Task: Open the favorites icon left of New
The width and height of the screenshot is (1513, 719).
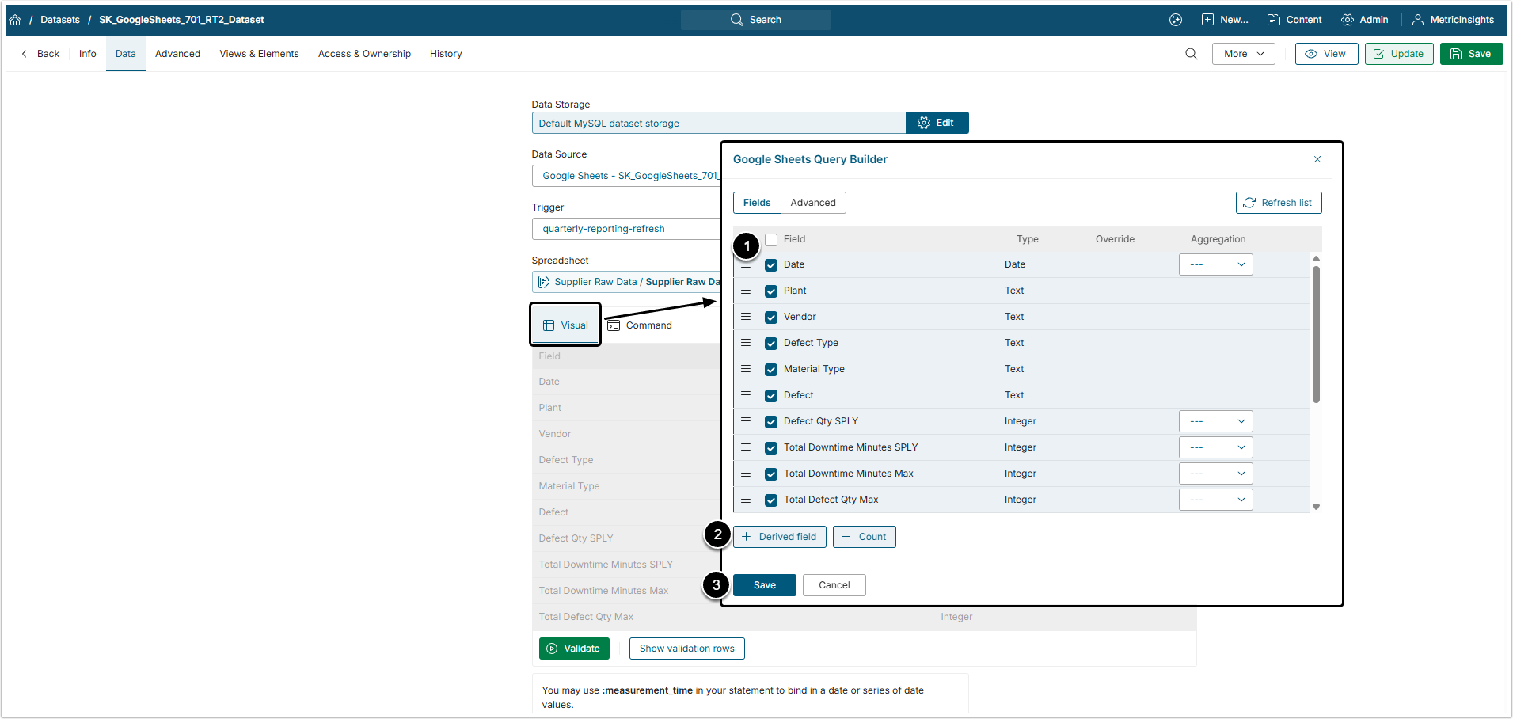Action: [x=1176, y=20]
